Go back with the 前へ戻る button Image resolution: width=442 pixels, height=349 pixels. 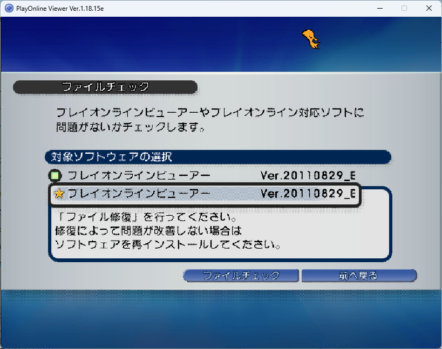(359, 276)
